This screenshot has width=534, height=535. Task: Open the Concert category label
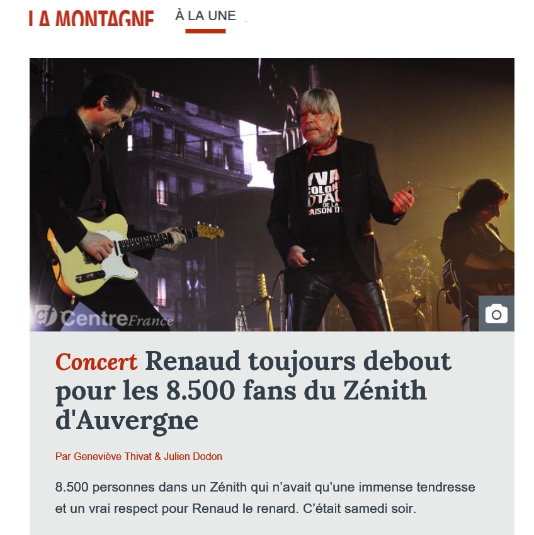click(x=96, y=362)
